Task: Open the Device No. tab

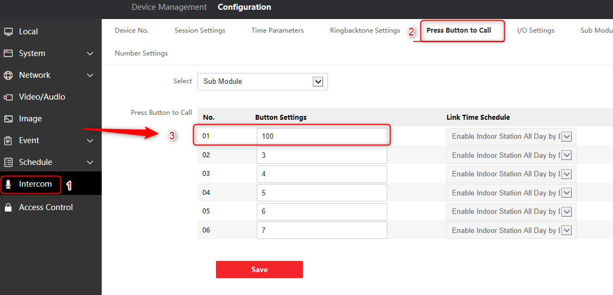Action: coord(132,30)
